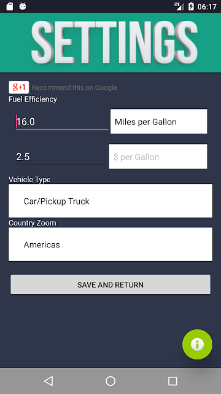
Task: Focus the fuel price 2.5 field
Action: pyautogui.click(x=61, y=157)
